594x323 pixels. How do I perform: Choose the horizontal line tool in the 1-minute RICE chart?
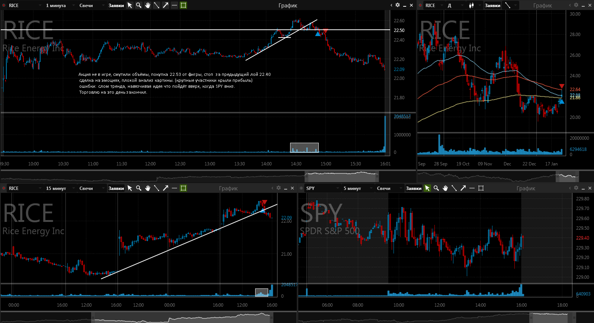(x=174, y=5)
